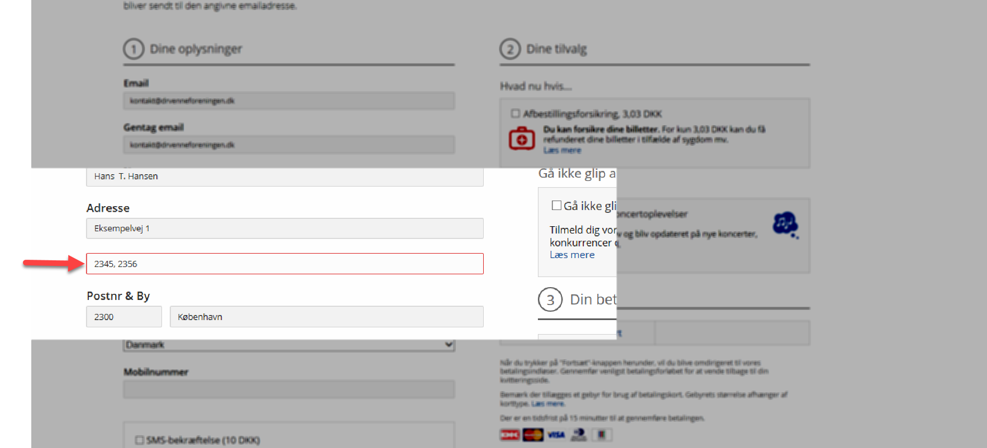
Task: Open Læs mere under newsletter signup
Action: [x=572, y=255]
